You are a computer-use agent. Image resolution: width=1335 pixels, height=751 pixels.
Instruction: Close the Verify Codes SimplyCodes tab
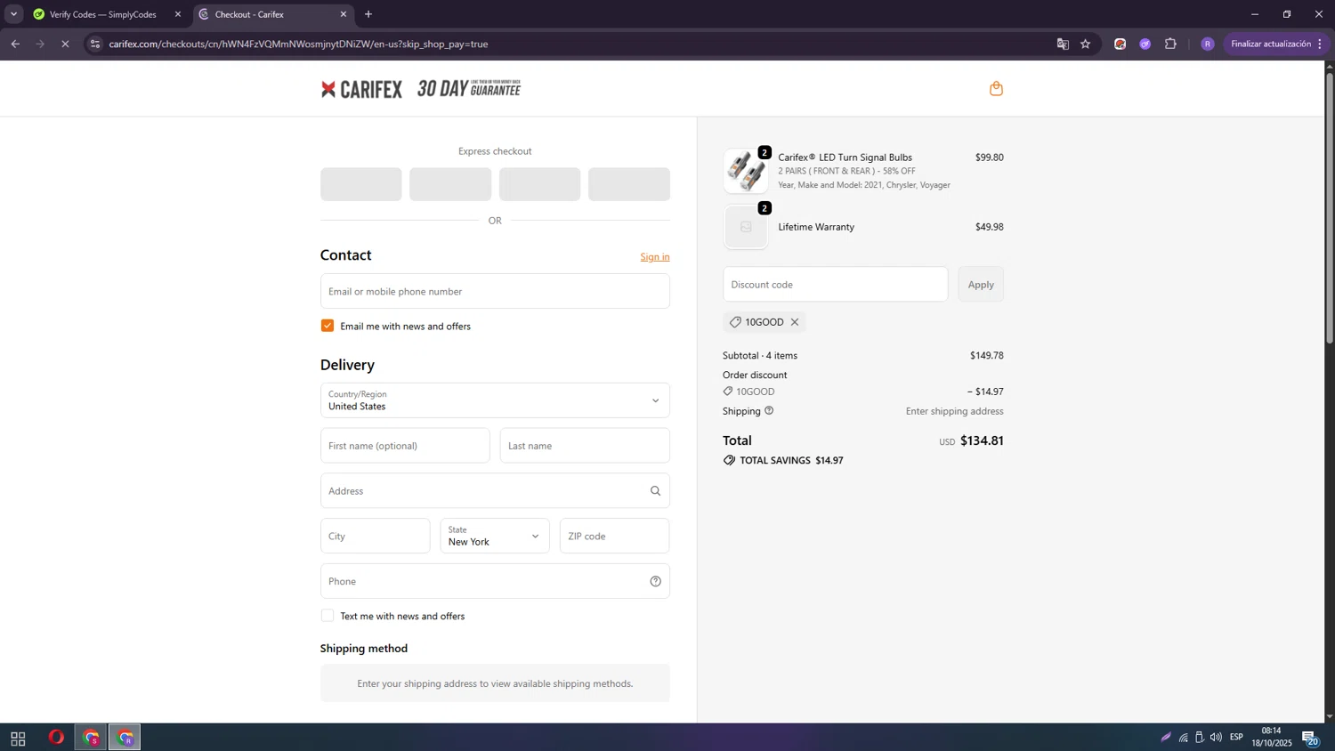click(178, 14)
